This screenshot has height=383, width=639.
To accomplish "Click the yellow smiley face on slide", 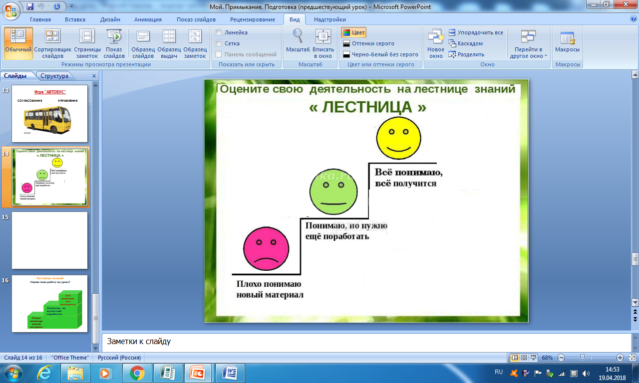I will click(x=398, y=137).
